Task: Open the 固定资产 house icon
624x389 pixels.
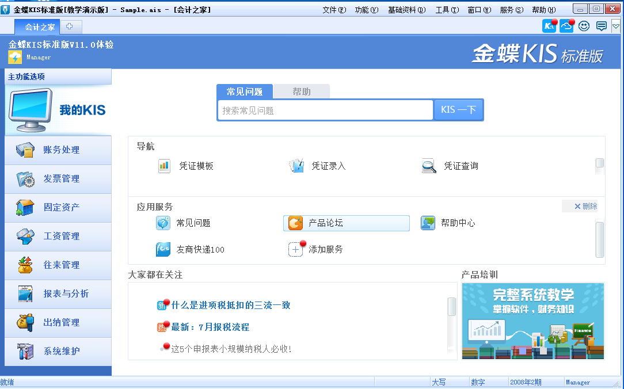Action: coord(25,208)
